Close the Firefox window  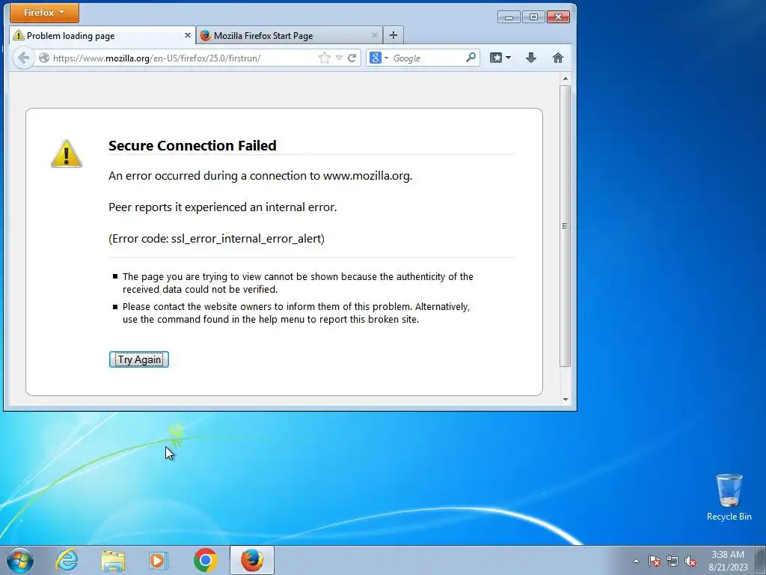pyautogui.click(x=558, y=17)
